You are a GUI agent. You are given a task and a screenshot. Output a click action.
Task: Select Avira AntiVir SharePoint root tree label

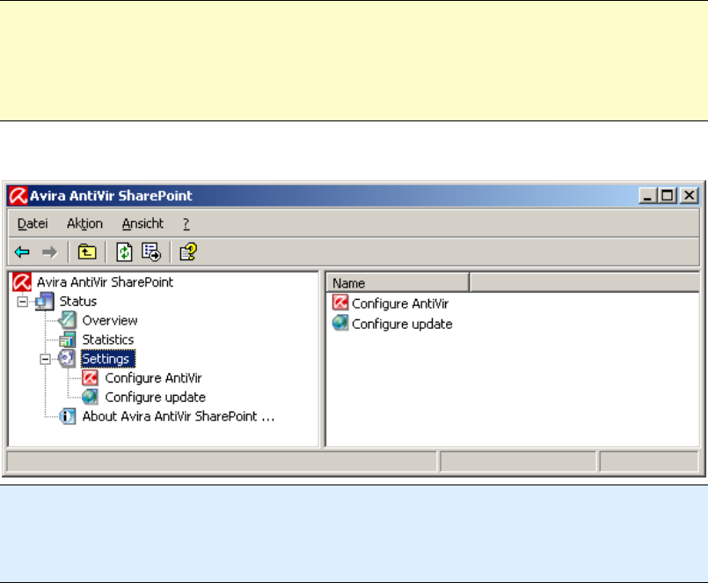click(x=105, y=282)
